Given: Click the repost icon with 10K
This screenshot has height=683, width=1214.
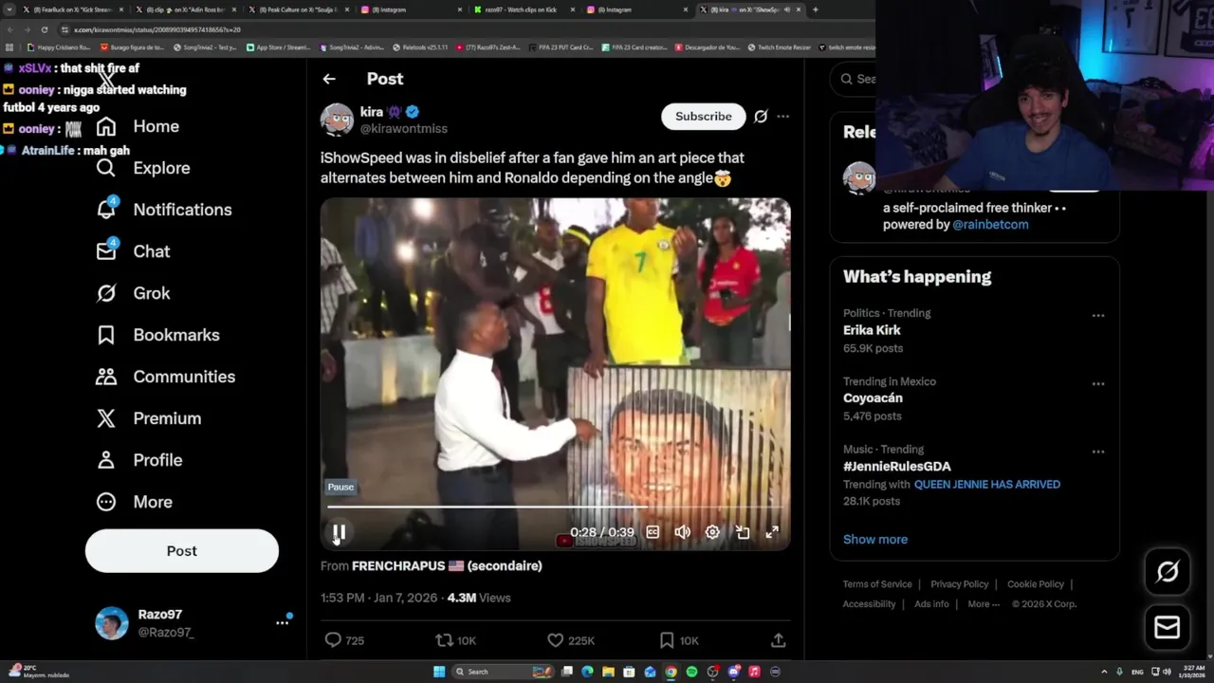Looking at the screenshot, I should (444, 640).
